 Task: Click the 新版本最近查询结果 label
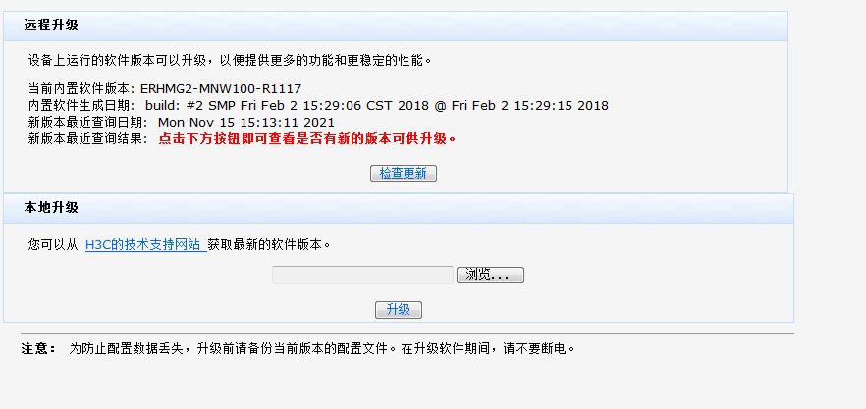point(87,139)
